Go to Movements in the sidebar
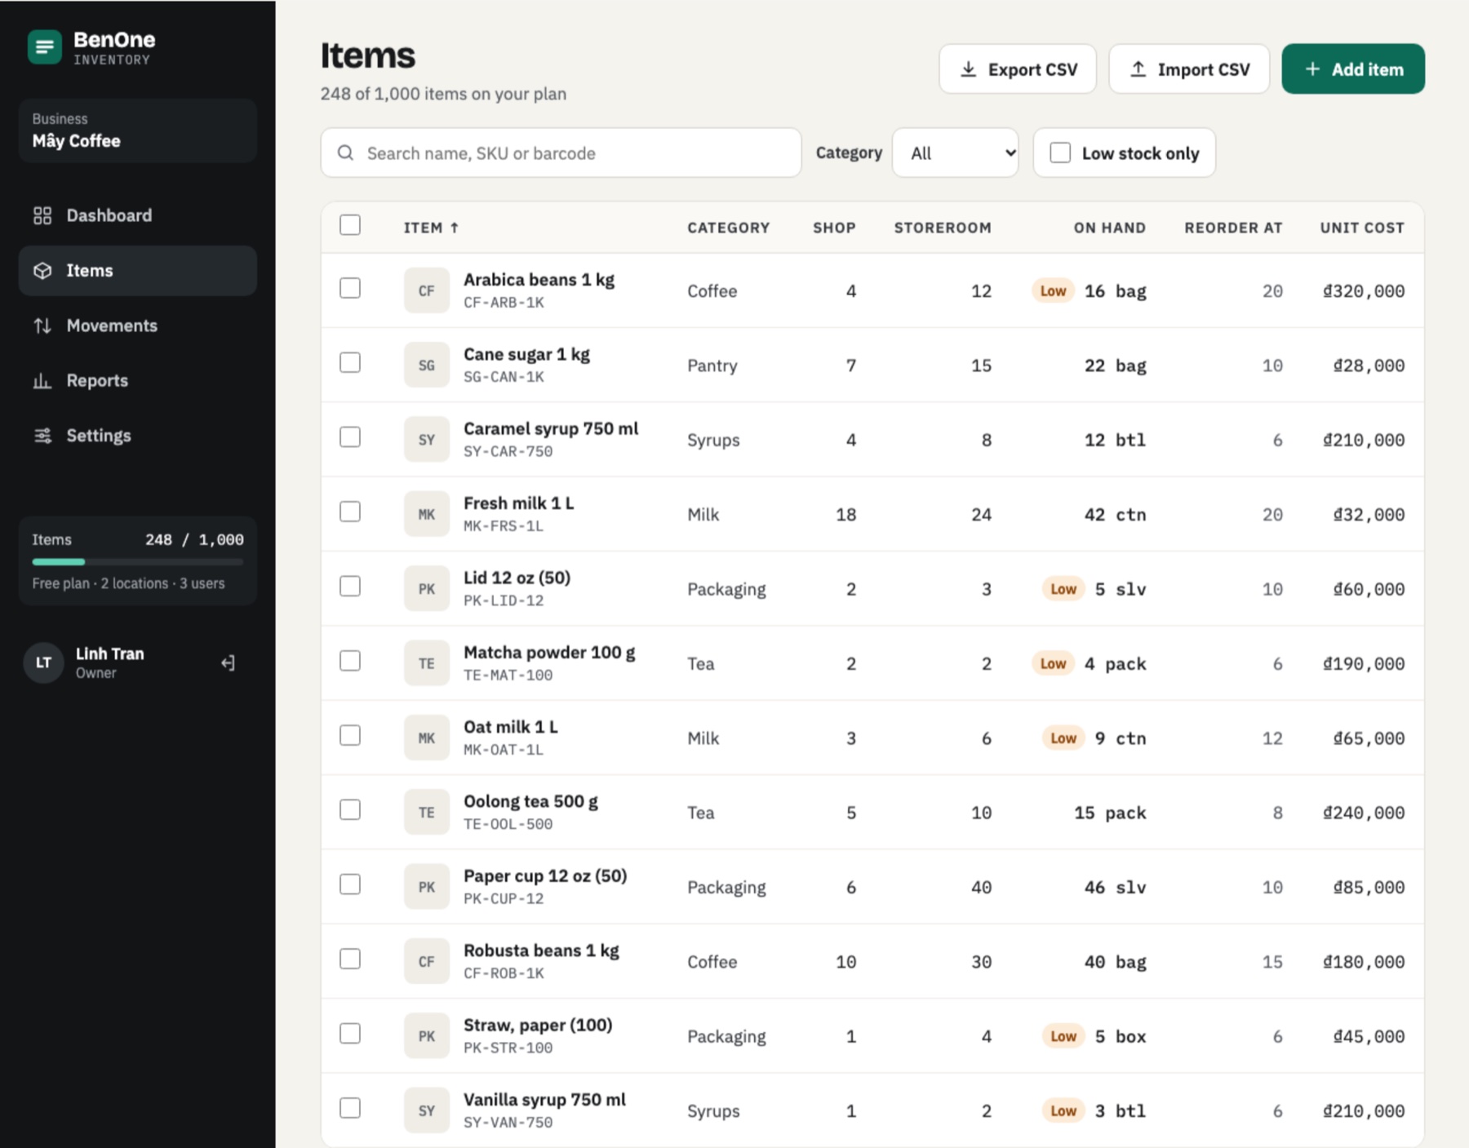This screenshot has height=1148, width=1469. pyautogui.click(x=138, y=326)
